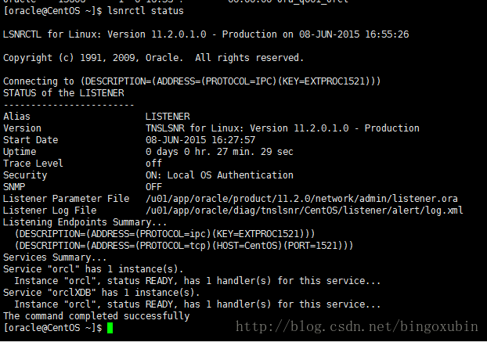Click the PROTOCOL=tcp PORT=1521 endpoint line

pos(184,246)
